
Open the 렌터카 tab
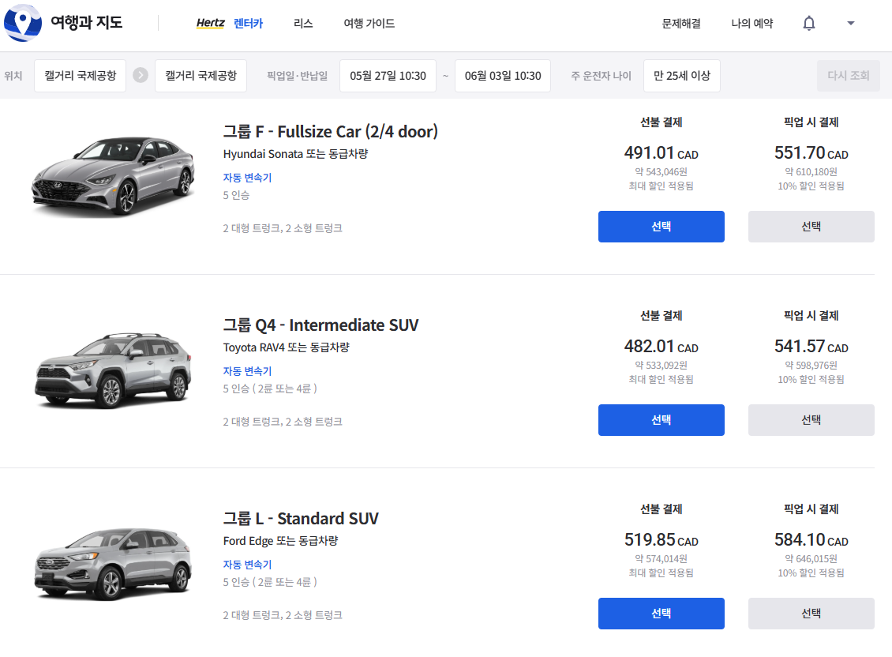pyautogui.click(x=248, y=24)
